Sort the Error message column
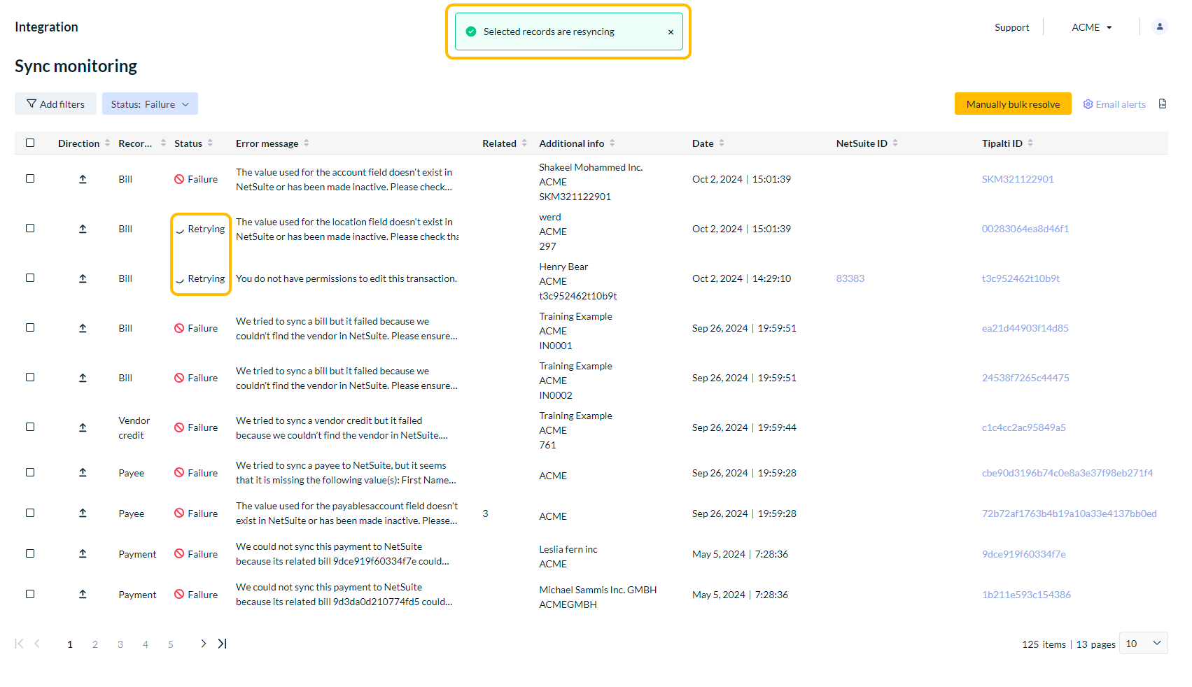This screenshot has width=1192, height=687. point(307,143)
